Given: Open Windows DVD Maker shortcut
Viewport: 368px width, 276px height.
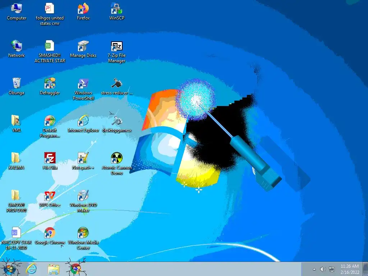Looking at the screenshot, I should coord(83,201).
